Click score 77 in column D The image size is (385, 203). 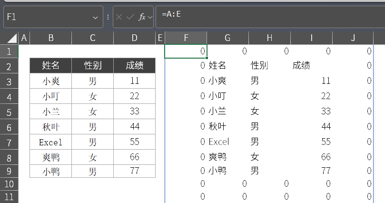click(134, 171)
